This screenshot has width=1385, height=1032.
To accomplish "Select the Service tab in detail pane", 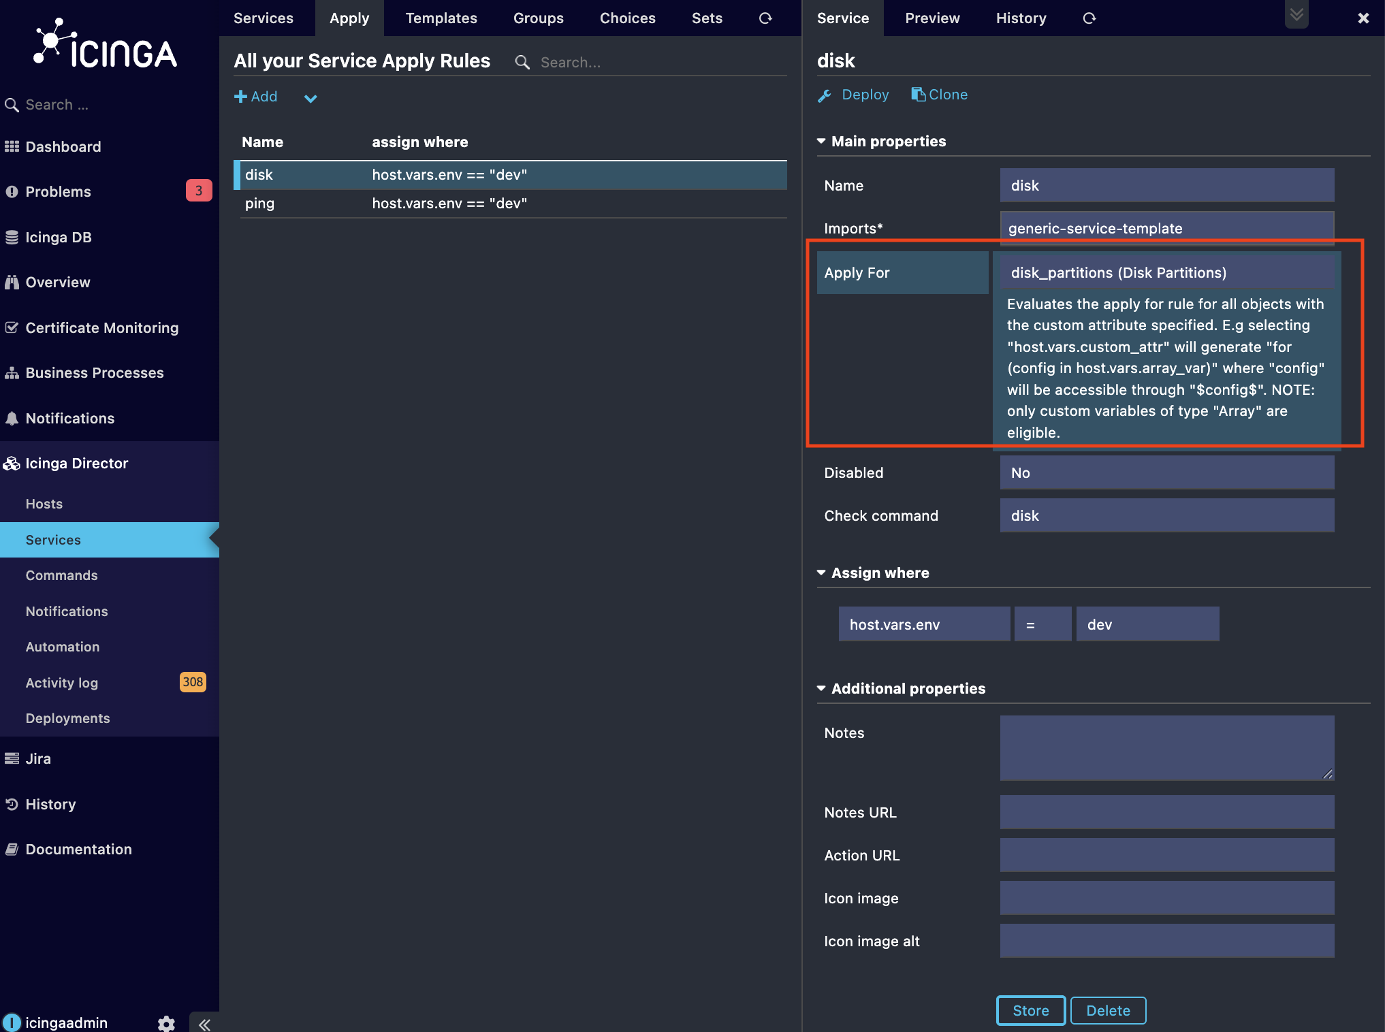I will [843, 18].
